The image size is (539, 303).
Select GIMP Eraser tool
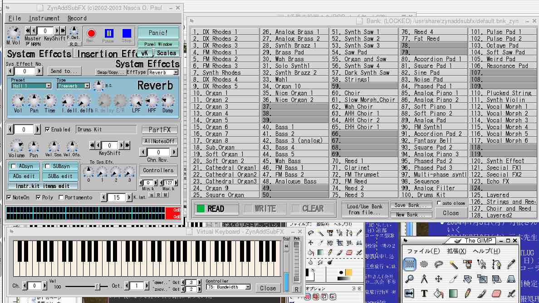496,293
